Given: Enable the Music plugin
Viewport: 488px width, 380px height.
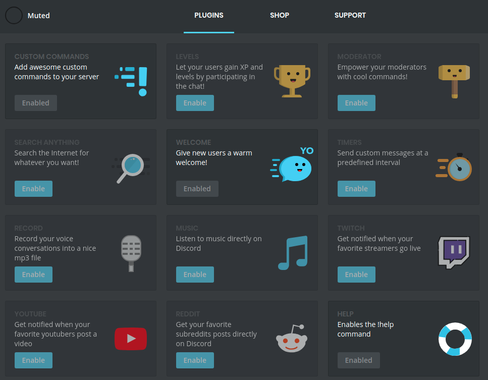Looking at the screenshot, I should click(195, 275).
